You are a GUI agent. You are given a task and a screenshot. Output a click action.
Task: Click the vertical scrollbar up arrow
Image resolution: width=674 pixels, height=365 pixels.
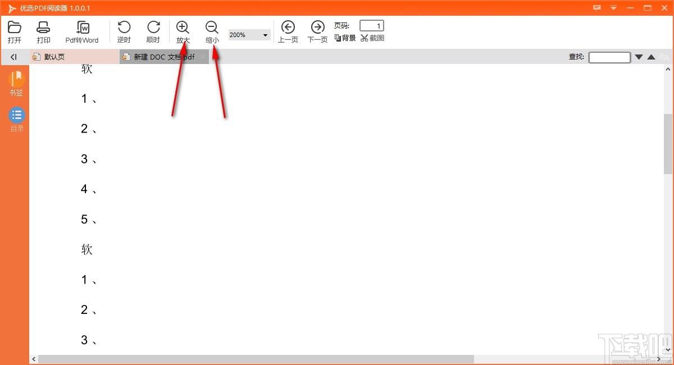click(x=668, y=69)
